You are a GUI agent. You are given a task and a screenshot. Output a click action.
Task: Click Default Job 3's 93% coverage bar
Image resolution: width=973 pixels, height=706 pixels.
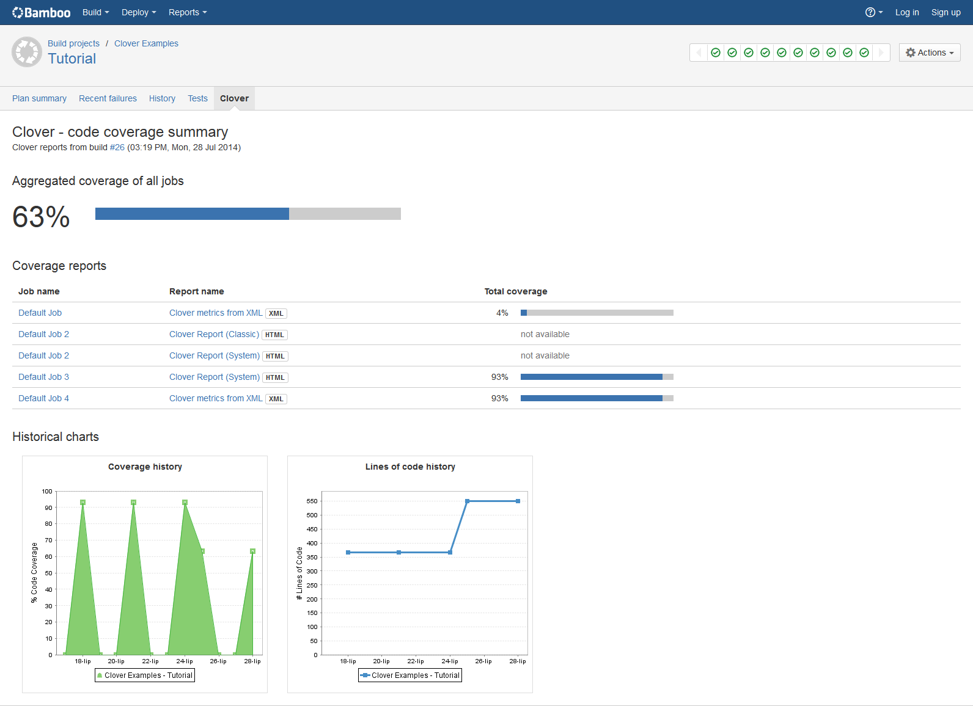tap(597, 377)
